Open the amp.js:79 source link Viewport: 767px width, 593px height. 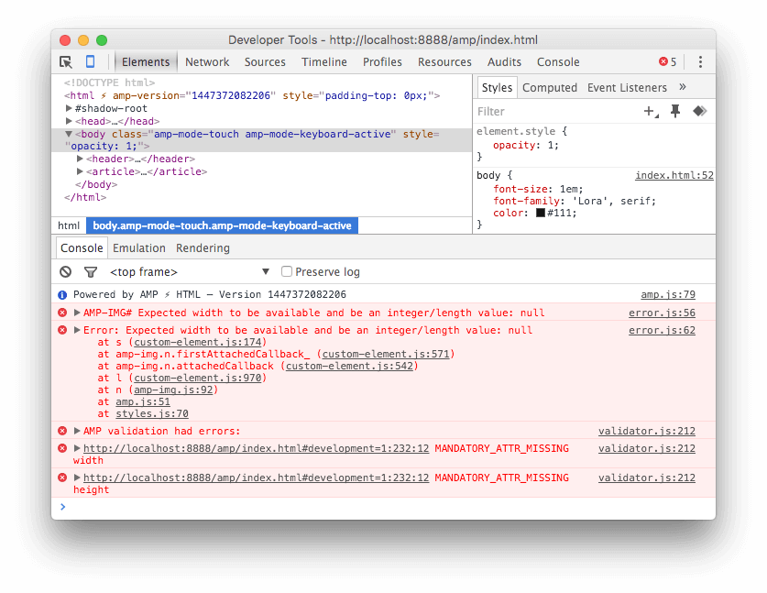668,294
